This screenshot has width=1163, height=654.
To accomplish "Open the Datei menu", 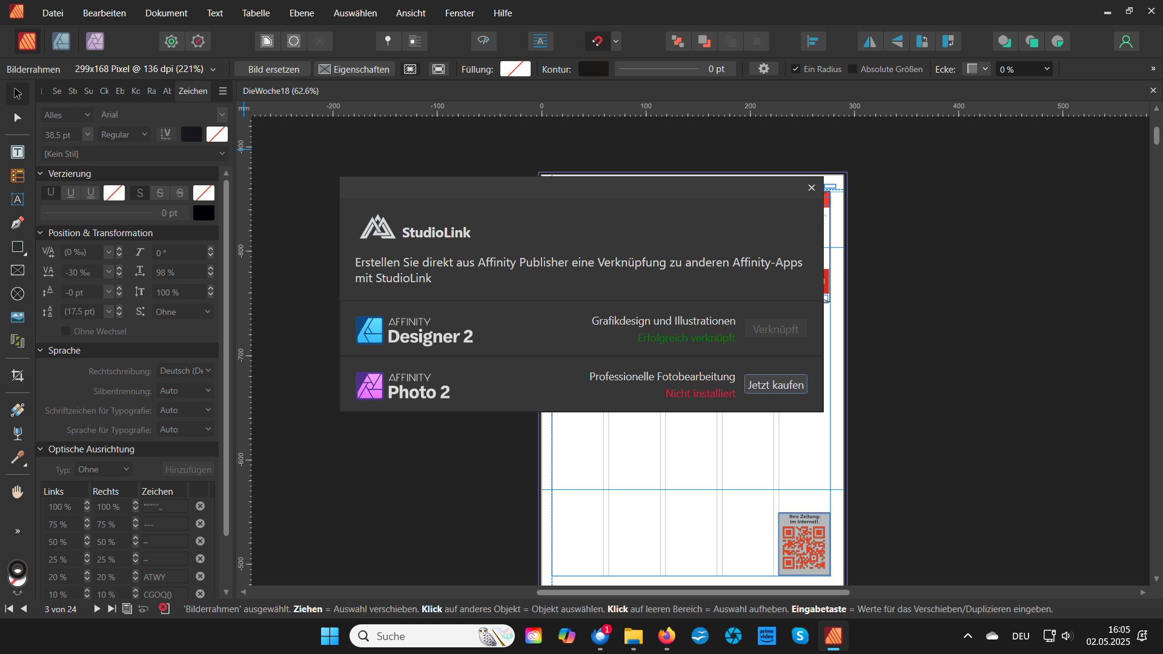I will (x=53, y=13).
